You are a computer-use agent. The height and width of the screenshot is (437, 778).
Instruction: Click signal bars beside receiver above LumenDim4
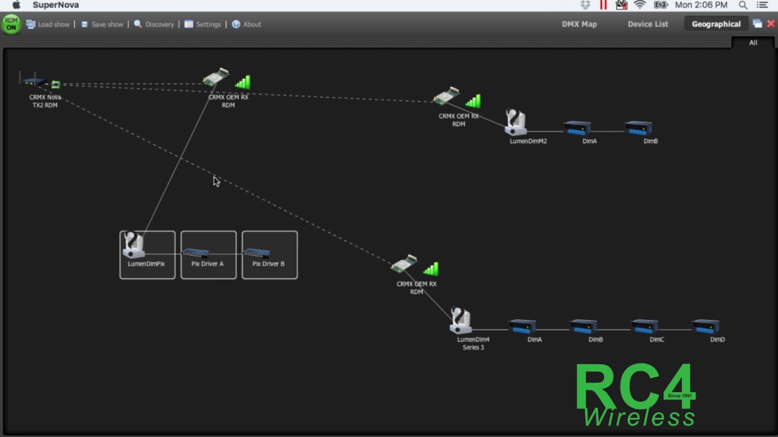[431, 268]
